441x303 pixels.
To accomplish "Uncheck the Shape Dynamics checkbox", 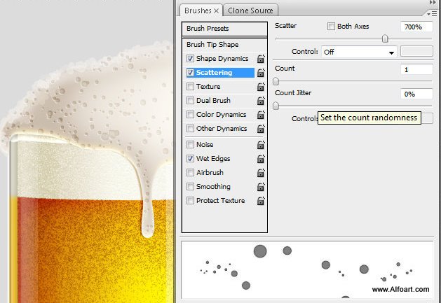I will [190, 58].
